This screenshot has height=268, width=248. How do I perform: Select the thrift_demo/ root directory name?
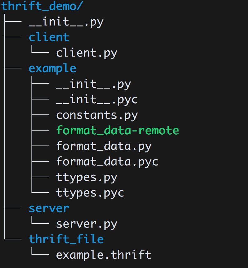42,6
